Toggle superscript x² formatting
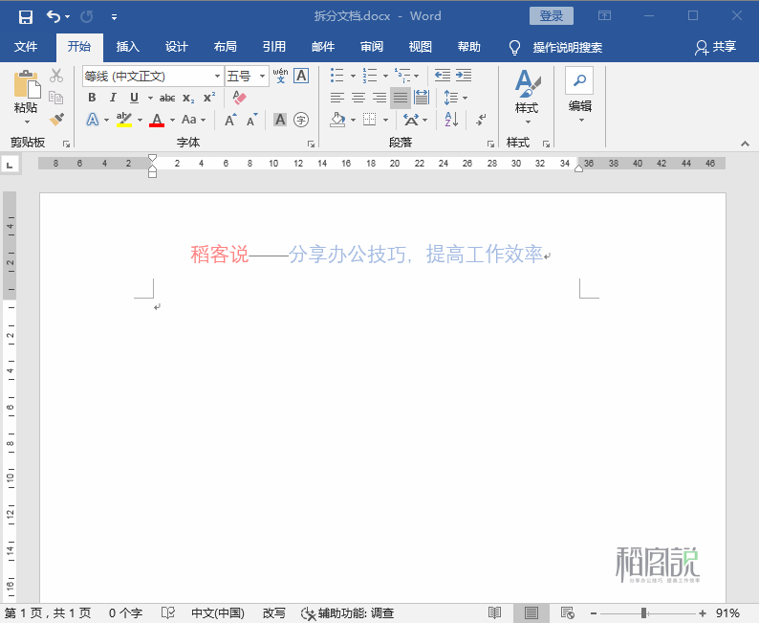Viewport: 759px width, 623px height. click(x=209, y=98)
